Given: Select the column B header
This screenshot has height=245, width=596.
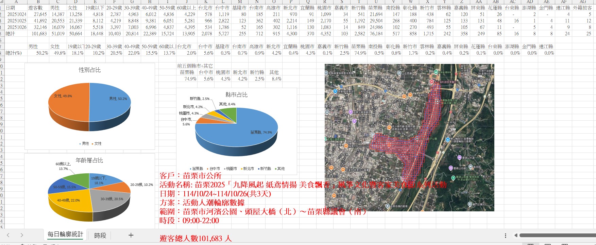Looking at the screenshot, I should tap(38, 2).
